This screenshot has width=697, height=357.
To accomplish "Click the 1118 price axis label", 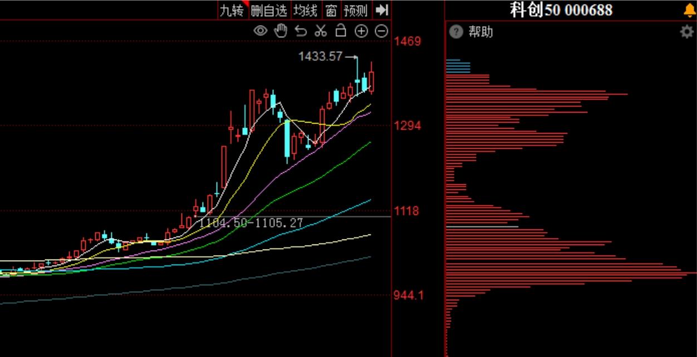I will (407, 211).
